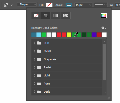The height and width of the screenshot is (103, 120).
Task: Expand the Light swatch group chevron
Action: pos(34,75)
